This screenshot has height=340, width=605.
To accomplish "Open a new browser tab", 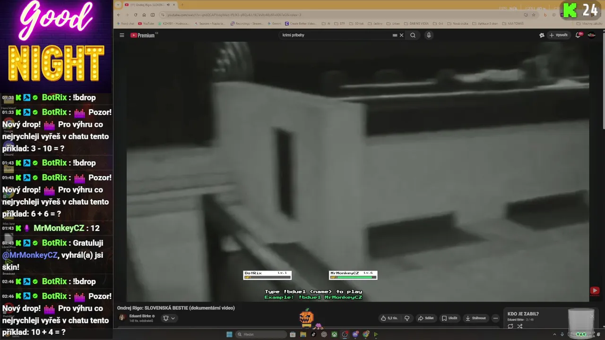I will pos(182,5).
